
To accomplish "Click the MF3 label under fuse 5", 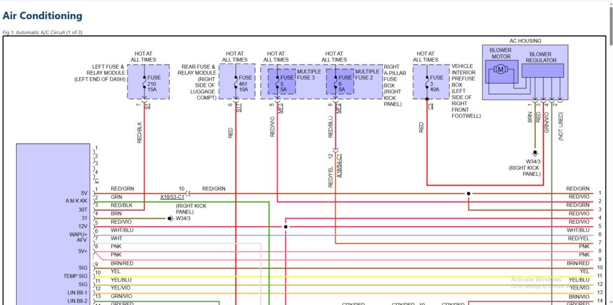I will pos(281,108).
